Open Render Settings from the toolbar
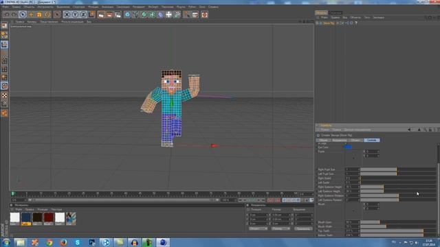The height and width of the screenshot is (247, 440). 118,14
